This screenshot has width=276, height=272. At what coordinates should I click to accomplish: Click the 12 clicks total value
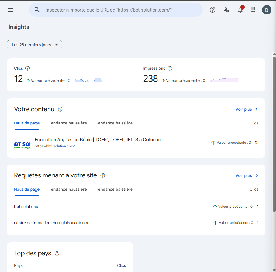coord(18,79)
